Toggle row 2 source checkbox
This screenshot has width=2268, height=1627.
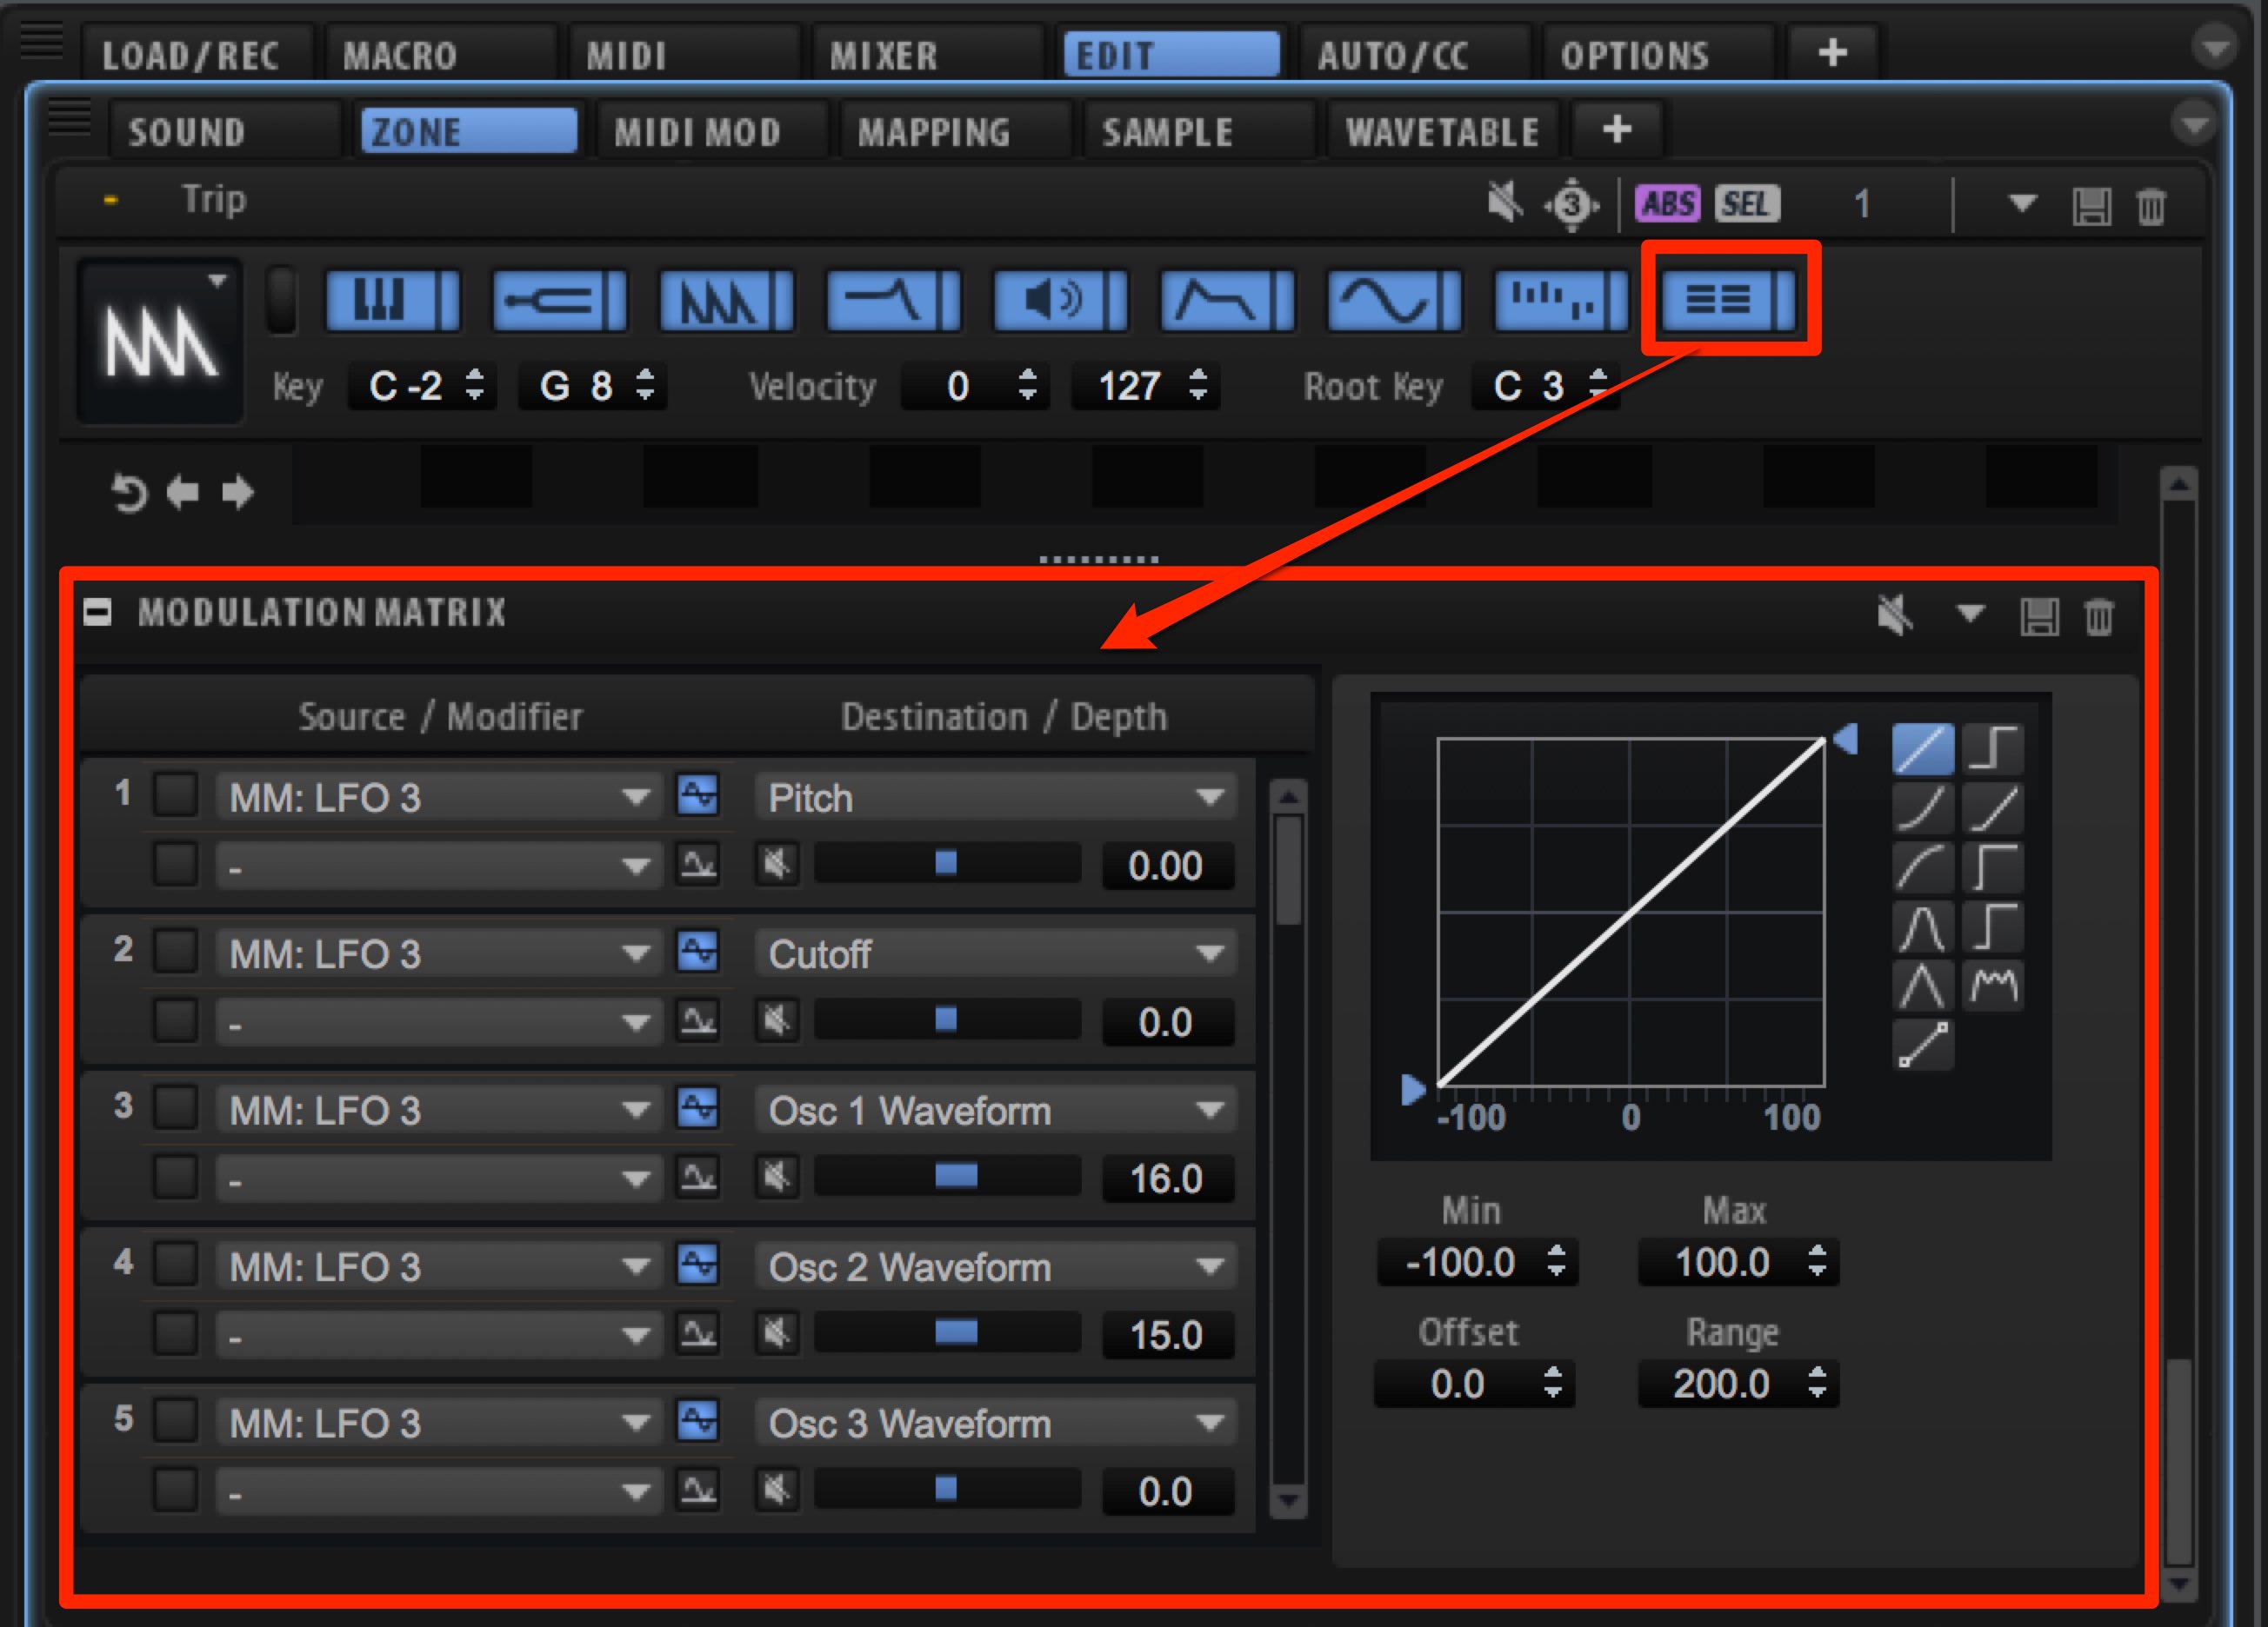click(175, 952)
